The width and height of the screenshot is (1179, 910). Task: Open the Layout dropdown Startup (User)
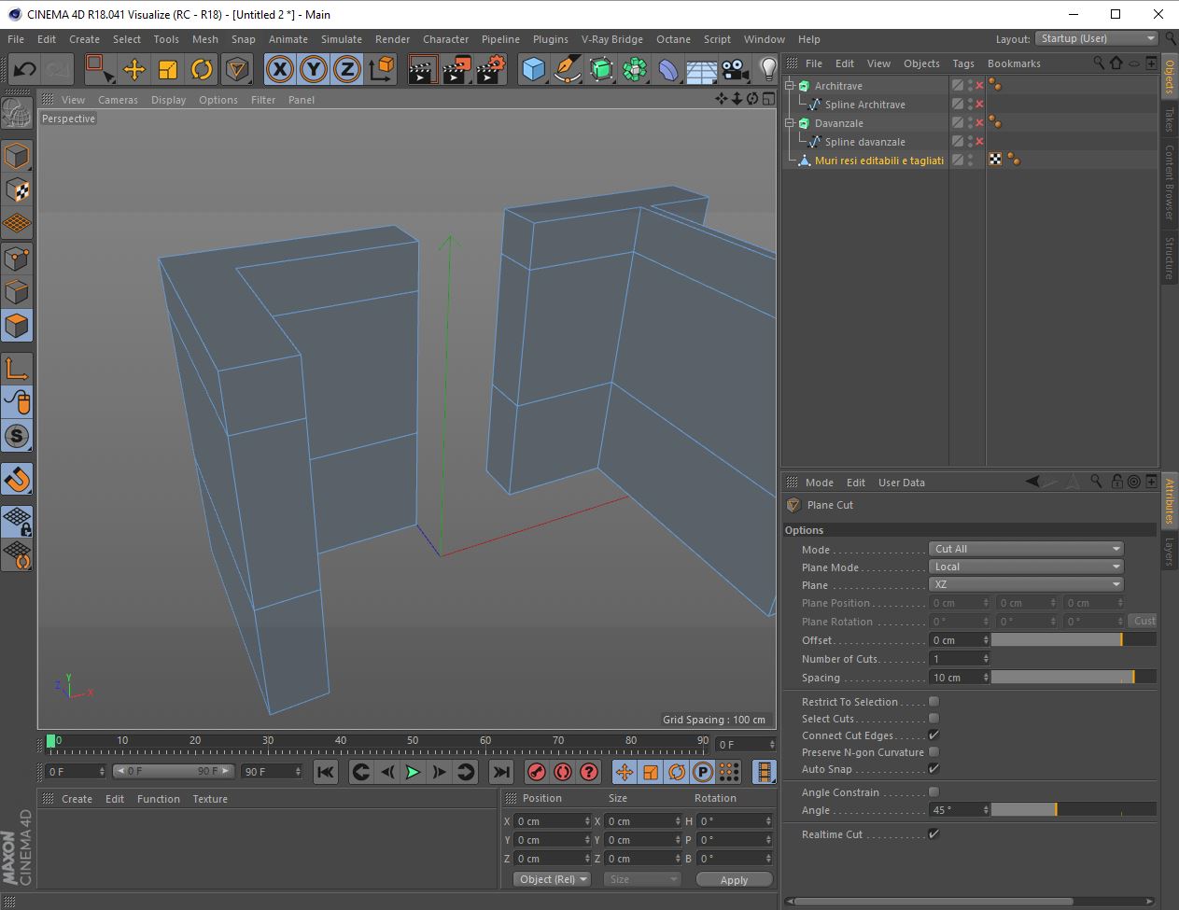1098,38
